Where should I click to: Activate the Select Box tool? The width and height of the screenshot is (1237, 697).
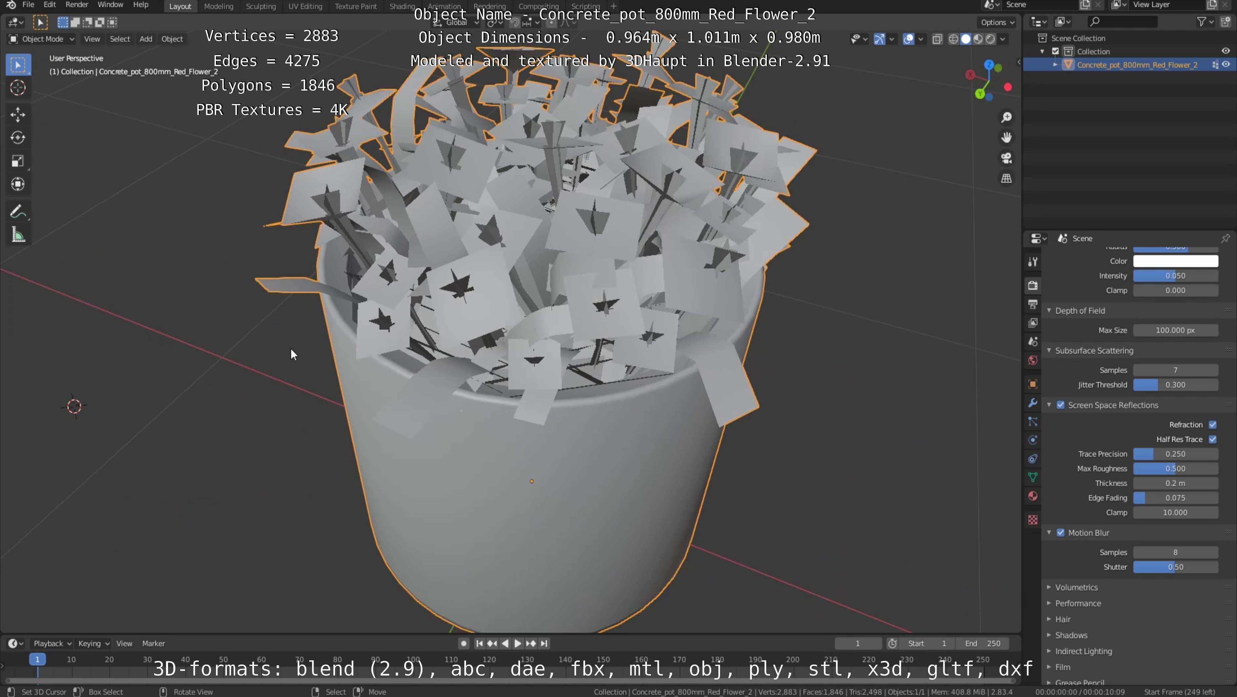18,65
